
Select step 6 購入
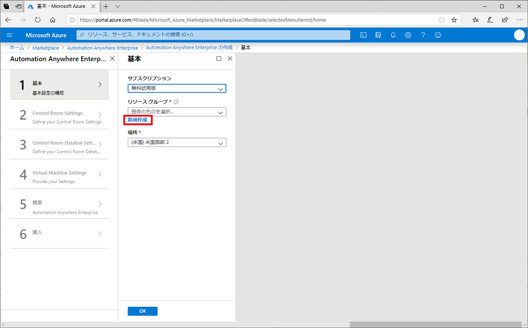(59, 234)
